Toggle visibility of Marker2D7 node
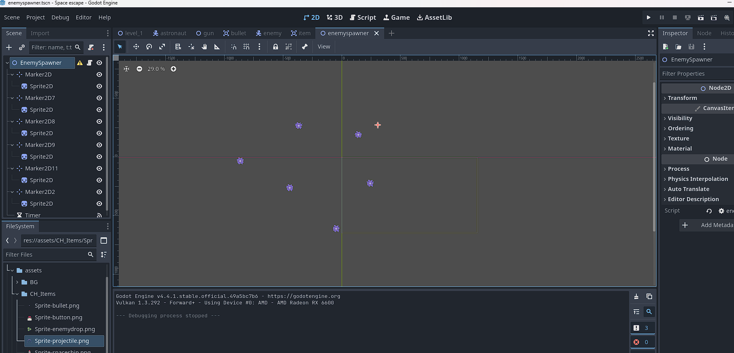This screenshot has height=353, width=734. click(x=99, y=98)
